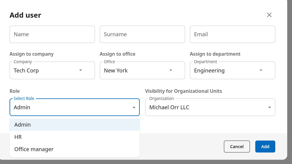
Task: Click the Add user dialog heading
Action: [25, 15]
